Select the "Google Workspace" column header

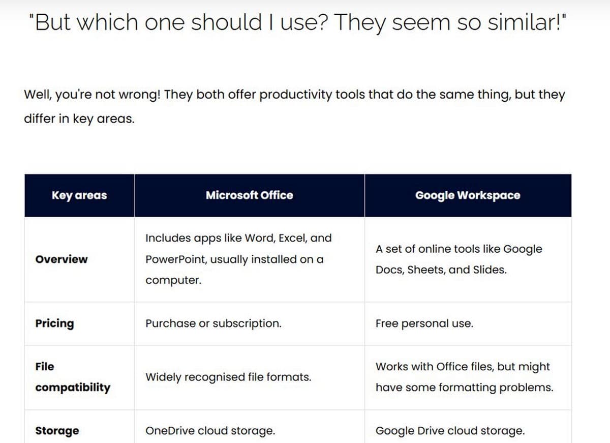pos(467,195)
